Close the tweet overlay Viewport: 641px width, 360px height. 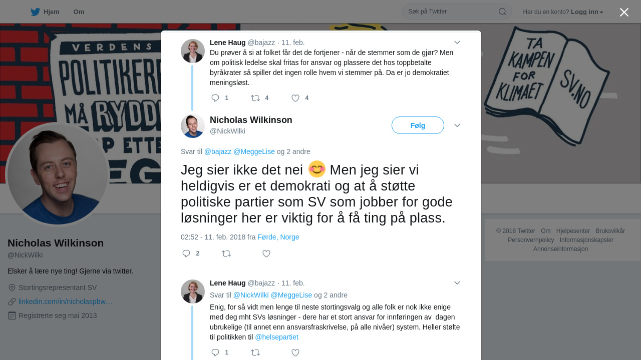point(624,12)
